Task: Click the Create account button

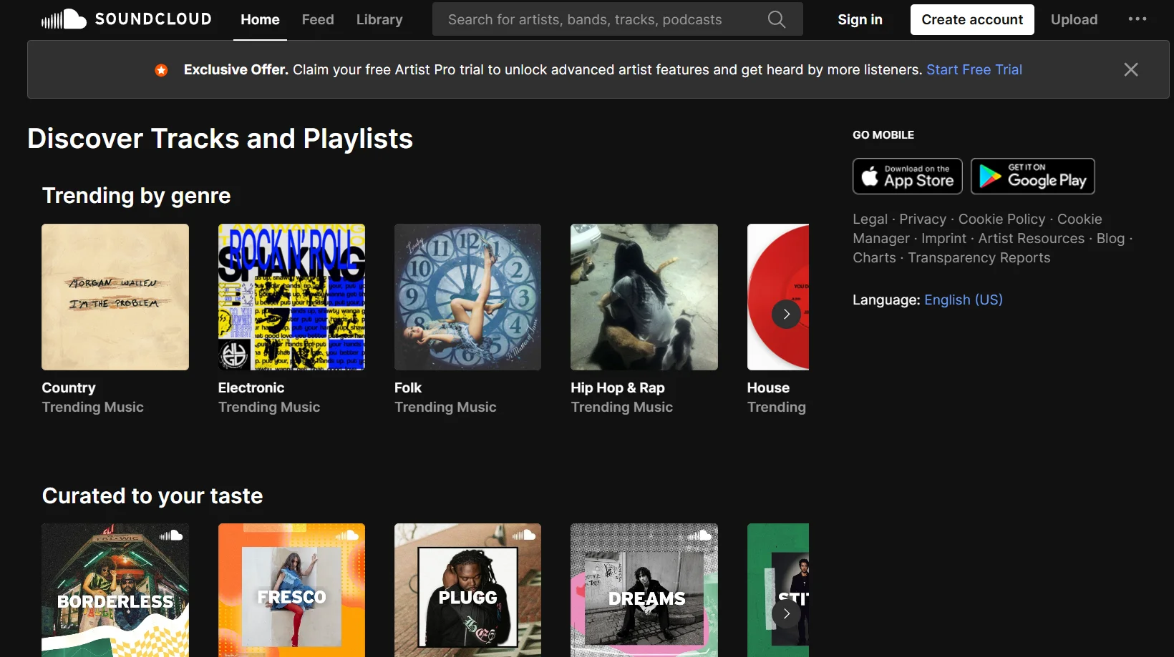Action: point(972,19)
